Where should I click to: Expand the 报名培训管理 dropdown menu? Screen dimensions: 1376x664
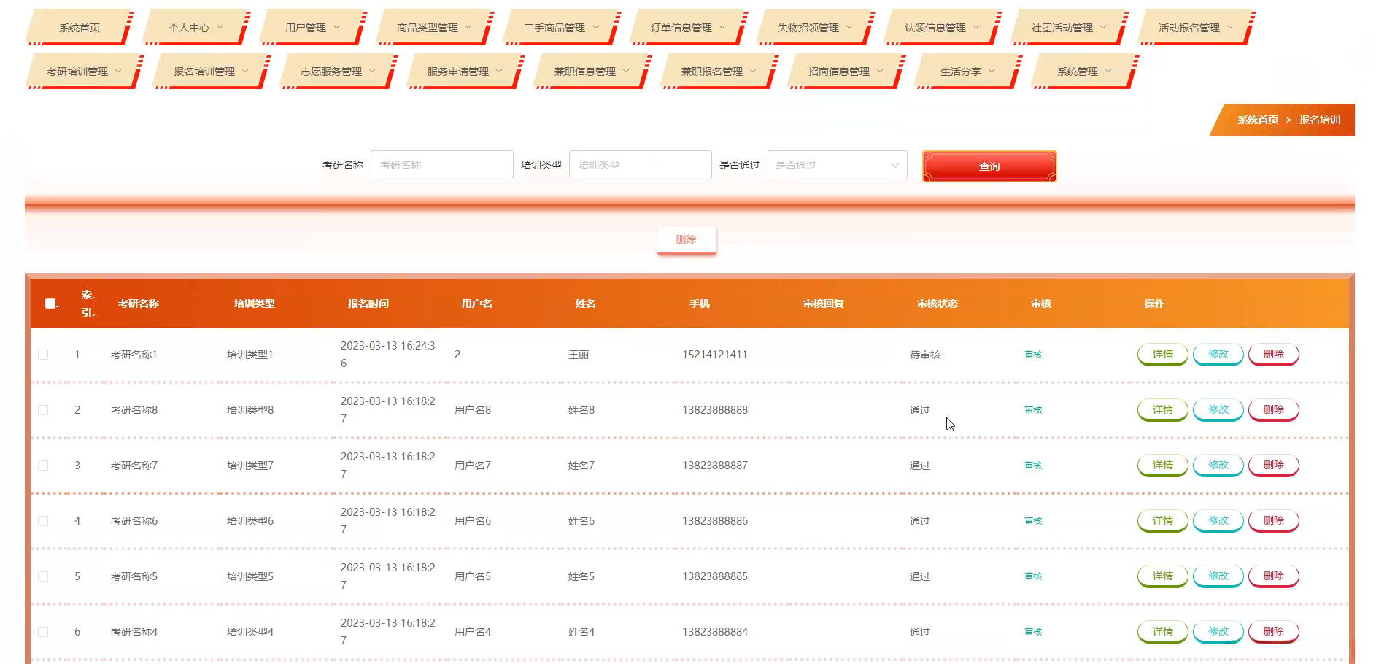(211, 72)
